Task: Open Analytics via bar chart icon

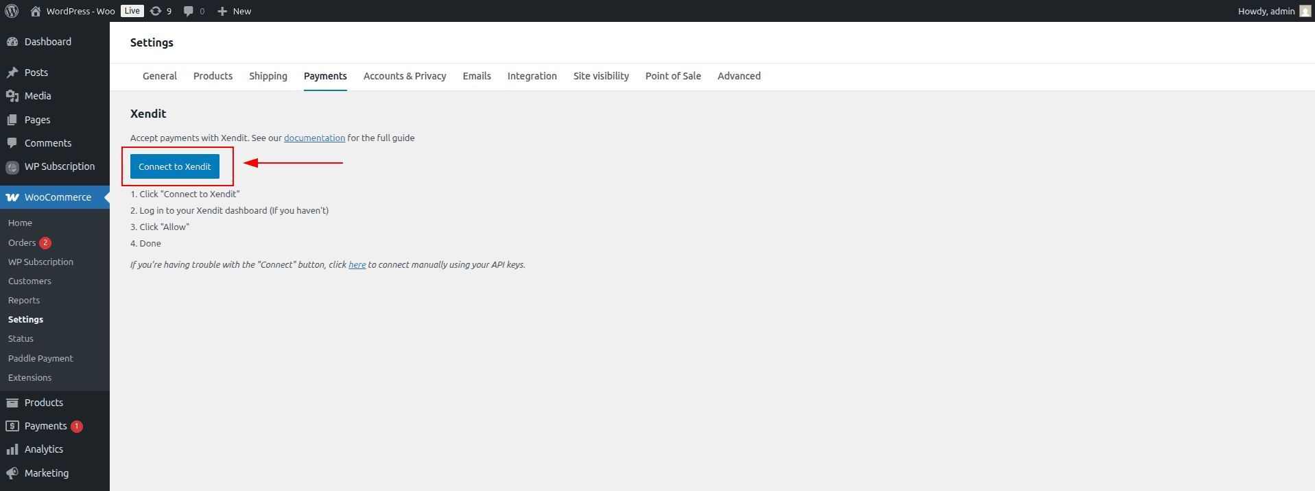Action: tap(12, 449)
